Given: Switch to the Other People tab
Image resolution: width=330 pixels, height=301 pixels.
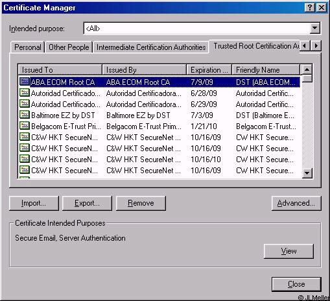Looking at the screenshot, I should tap(69, 47).
